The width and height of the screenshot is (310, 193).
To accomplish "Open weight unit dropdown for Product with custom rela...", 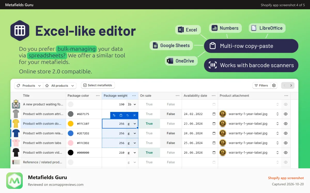I will [x=132, y=133].
